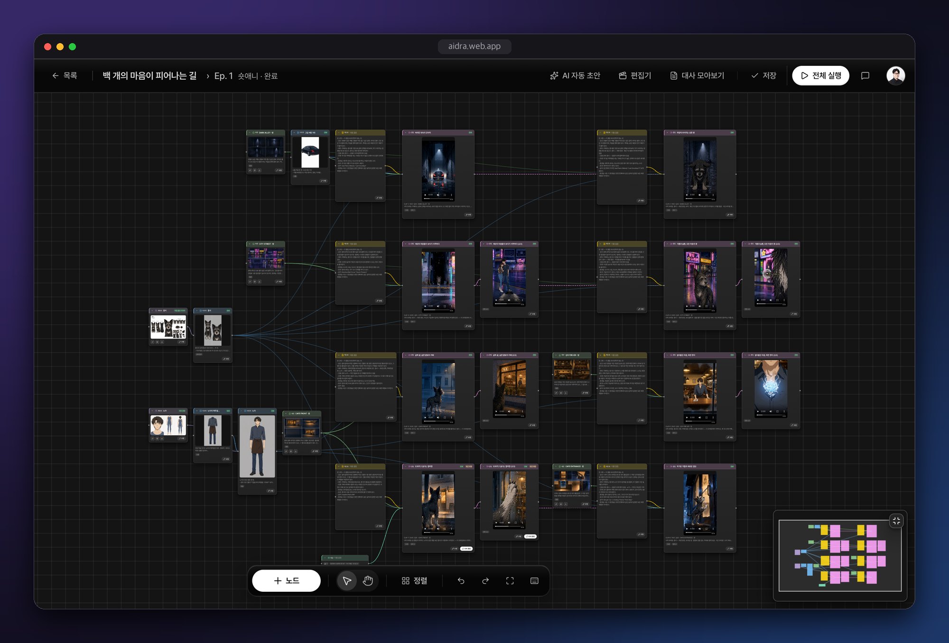Click the 정렬 arrange nodes button
Image resolution: width=949 pixels, height=643 pixels.
point(415,581)
